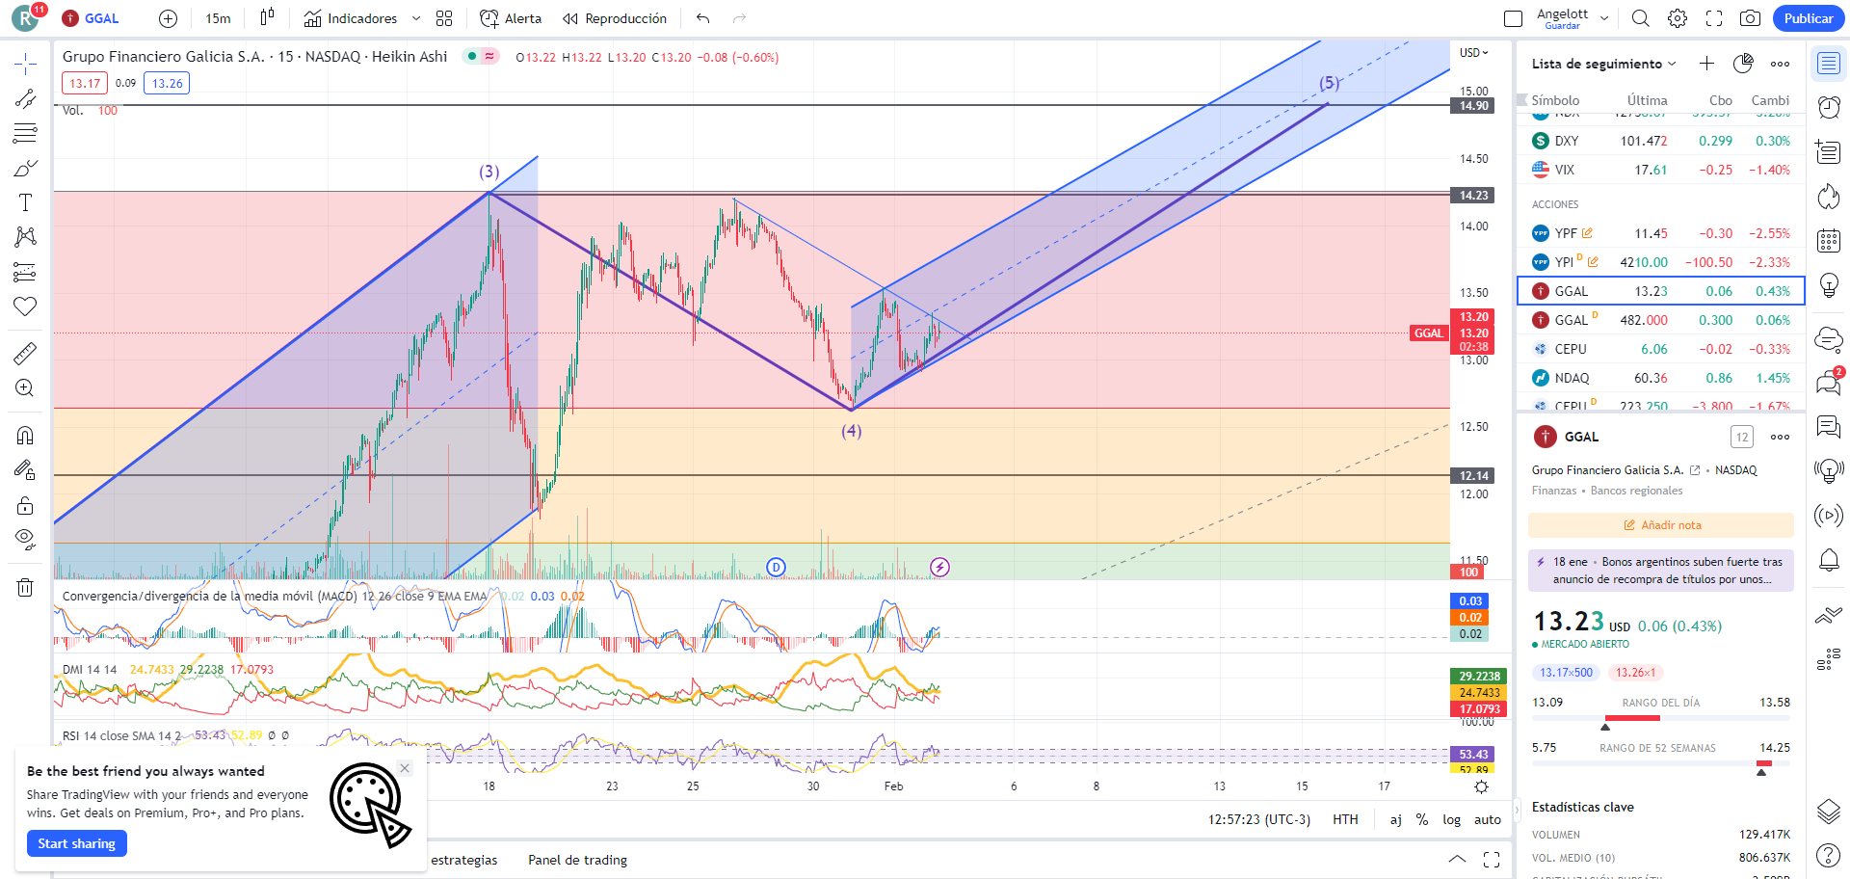Open the Indicadores menu

click(351, 18)
